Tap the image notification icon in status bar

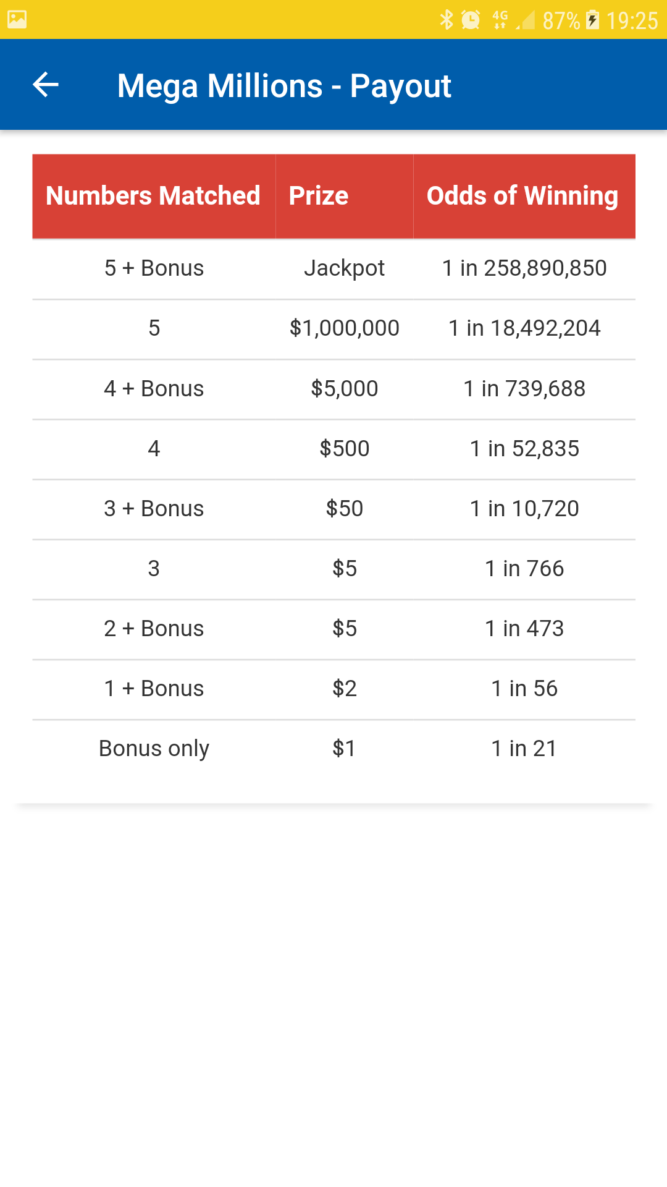pos(17,20)
